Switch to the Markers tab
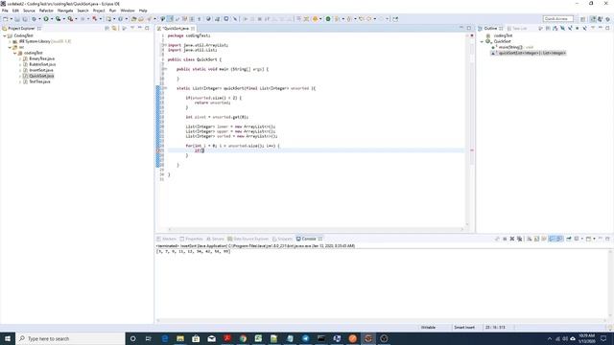Image resolution: width=614 pixels, height=345 pixels. (166, 239)
